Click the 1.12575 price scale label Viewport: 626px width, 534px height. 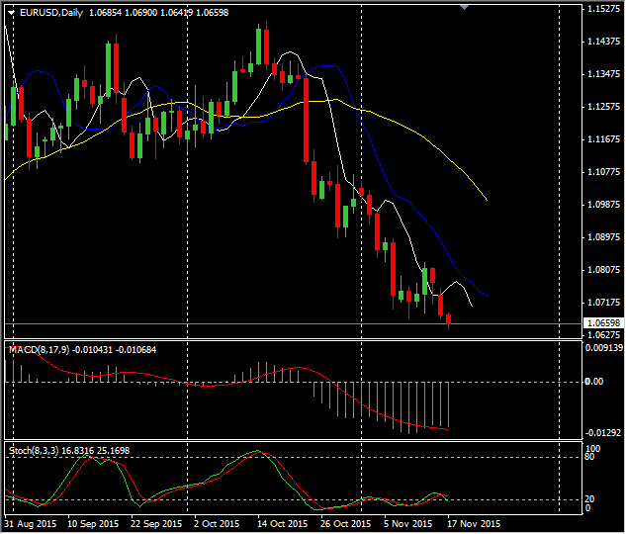[602, 107]
